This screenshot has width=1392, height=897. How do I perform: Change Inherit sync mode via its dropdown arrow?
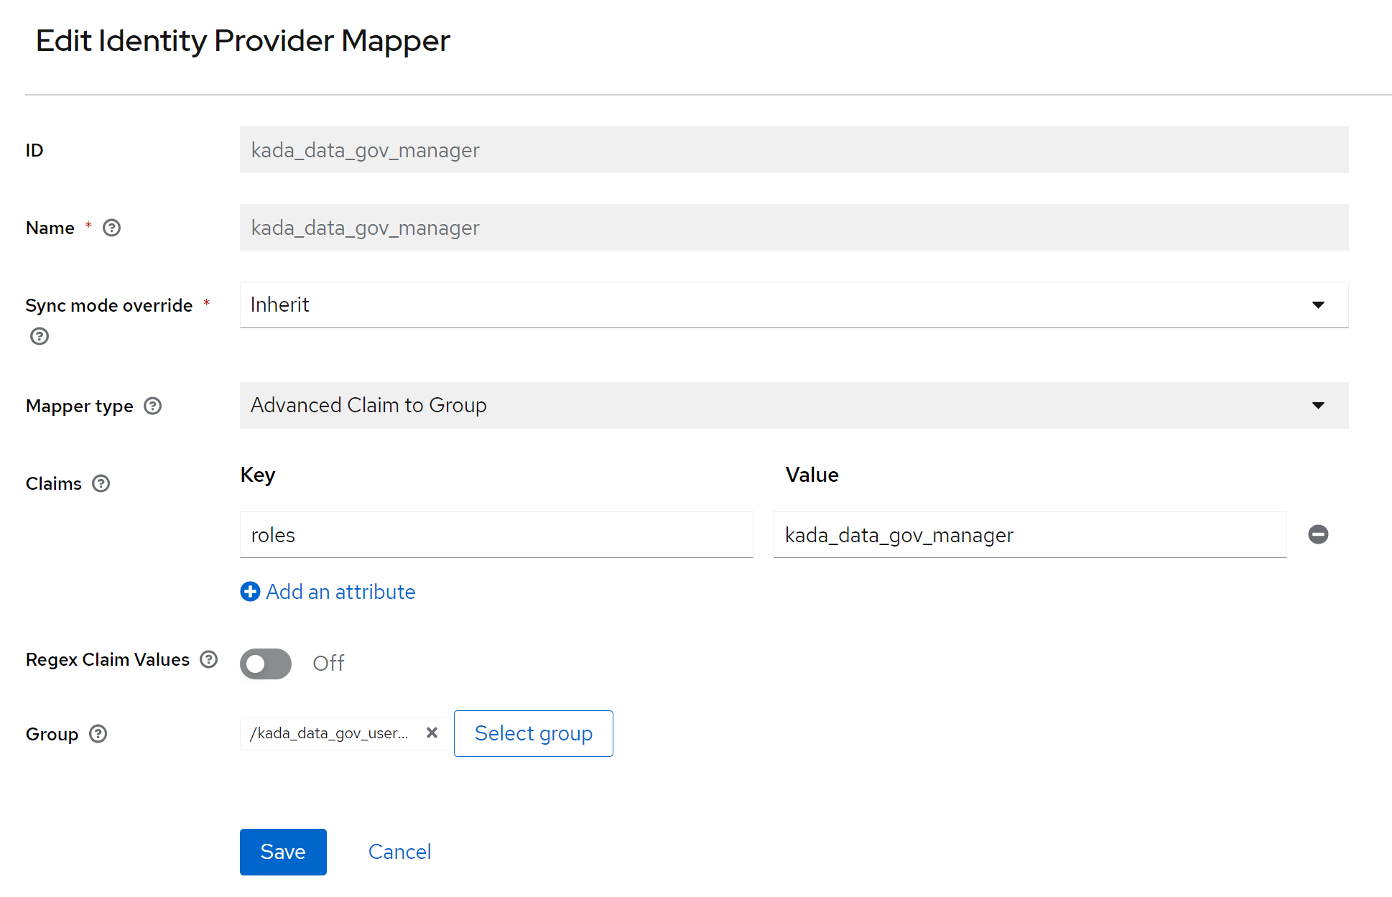(1319, 305)
